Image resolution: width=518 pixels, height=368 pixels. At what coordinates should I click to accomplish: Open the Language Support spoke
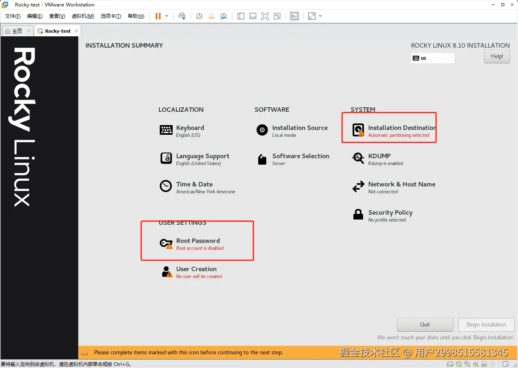click(x=195, y=159)
